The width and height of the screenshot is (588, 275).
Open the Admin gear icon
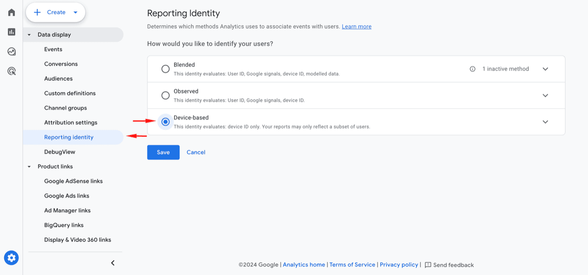pyautogui.click(x=11, y=258)
